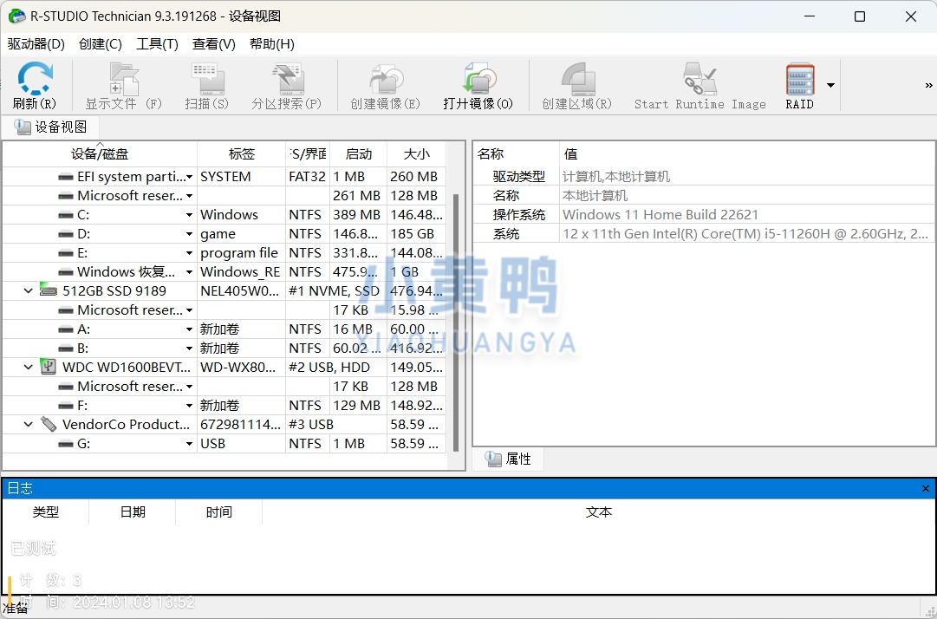The image size is (937, 619).
Task: Switch to the Properties (属性) tab
Action: (509, 459)
